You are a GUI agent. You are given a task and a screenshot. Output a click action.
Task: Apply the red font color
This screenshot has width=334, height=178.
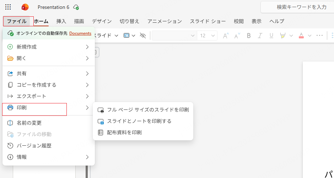(301, 36)
